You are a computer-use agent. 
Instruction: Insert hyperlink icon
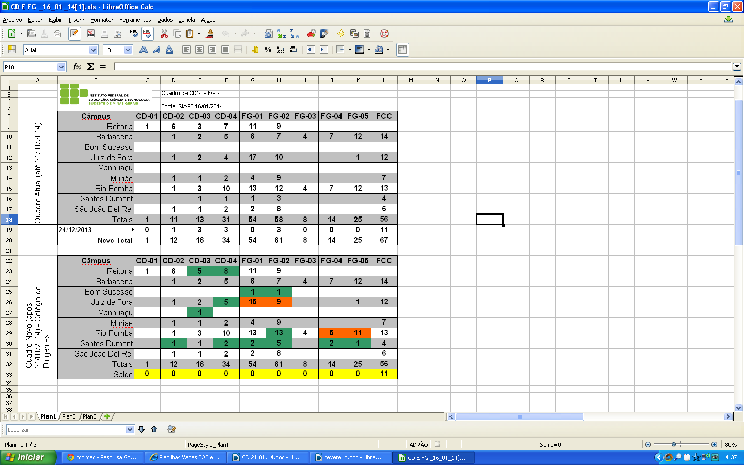(x=268, y=34)
